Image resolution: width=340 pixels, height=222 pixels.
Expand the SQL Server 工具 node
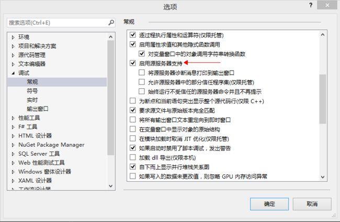tap(13, 154)
